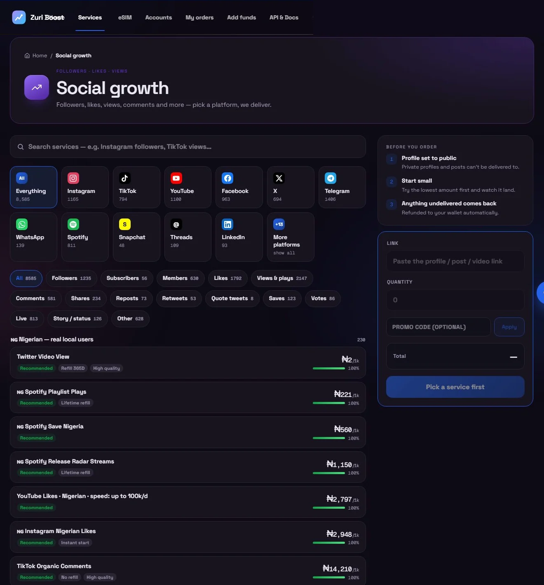
Task: Select the Snapchat platform icon
Action: pos(125,224)
